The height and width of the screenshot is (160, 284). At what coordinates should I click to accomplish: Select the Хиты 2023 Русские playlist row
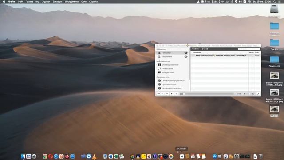click(226, 55)
